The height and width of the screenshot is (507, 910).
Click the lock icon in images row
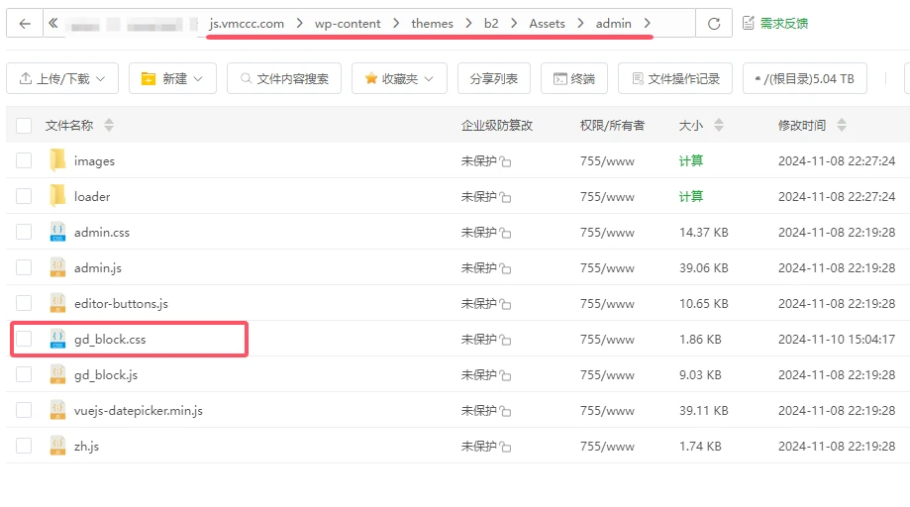point(505,161)
